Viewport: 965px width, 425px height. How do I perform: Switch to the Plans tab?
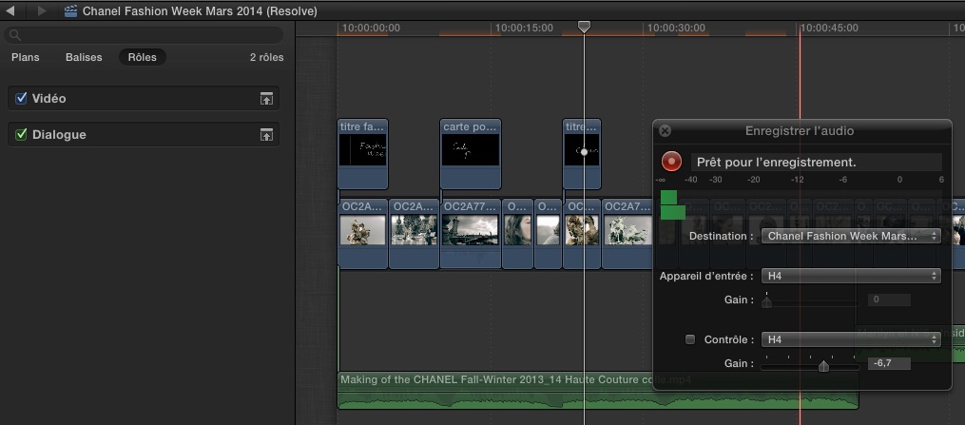tap(26, 57)
